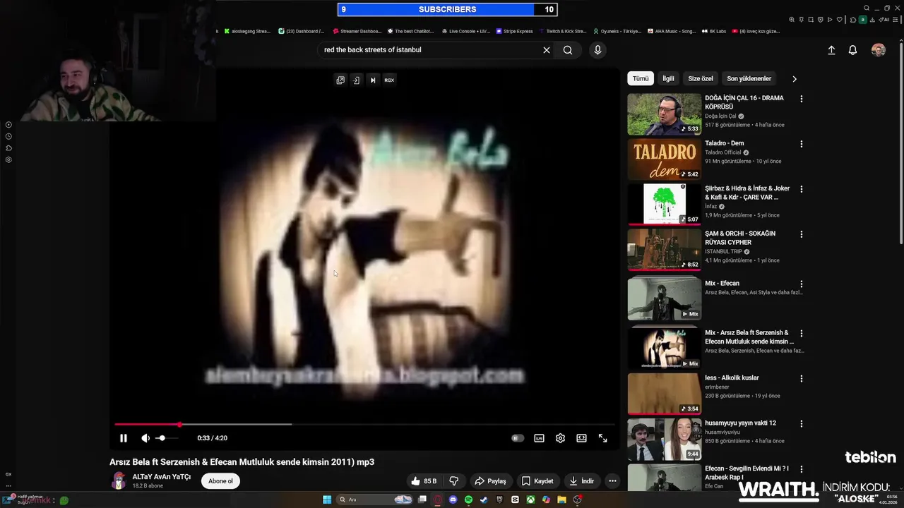
Task: Open the account profile avatar
Action: [x=879, y=50]
